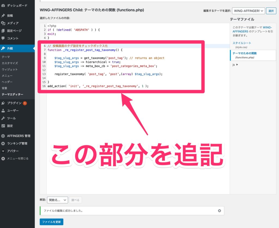This screenshot has height=228, width=279.
Task: Click the Settings (設定) sliders icon
Action: [3, 126]
